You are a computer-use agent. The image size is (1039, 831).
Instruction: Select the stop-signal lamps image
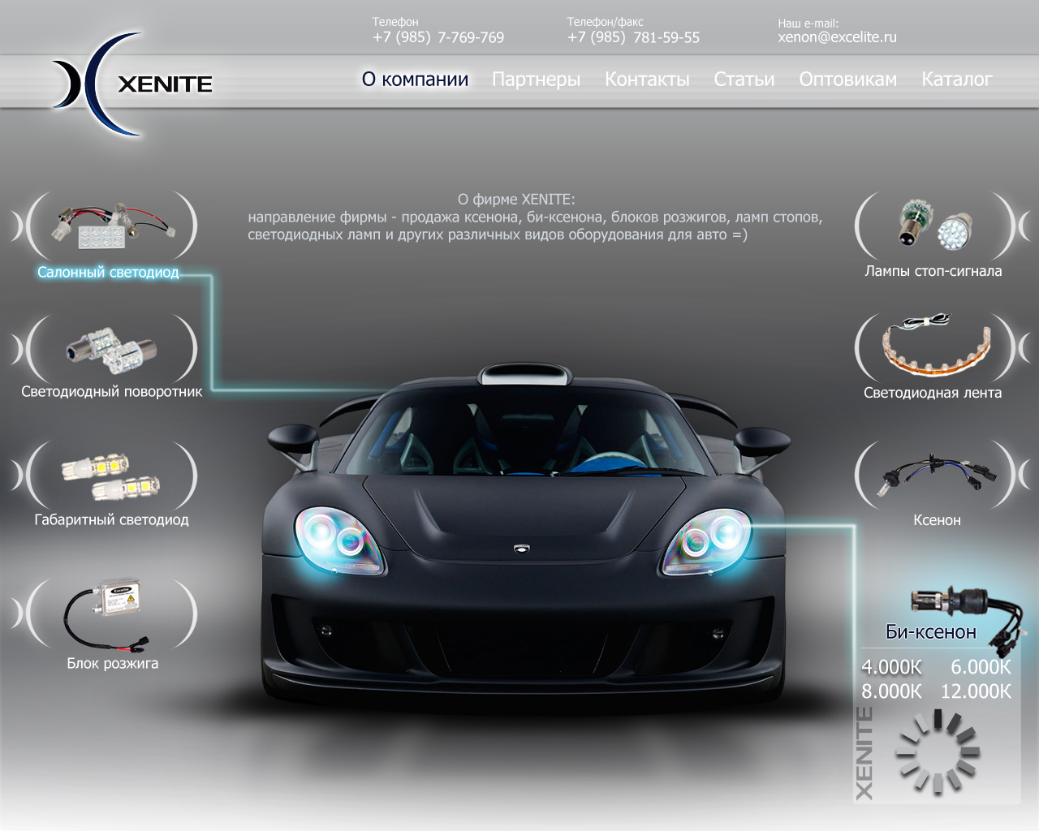[934, 225]
